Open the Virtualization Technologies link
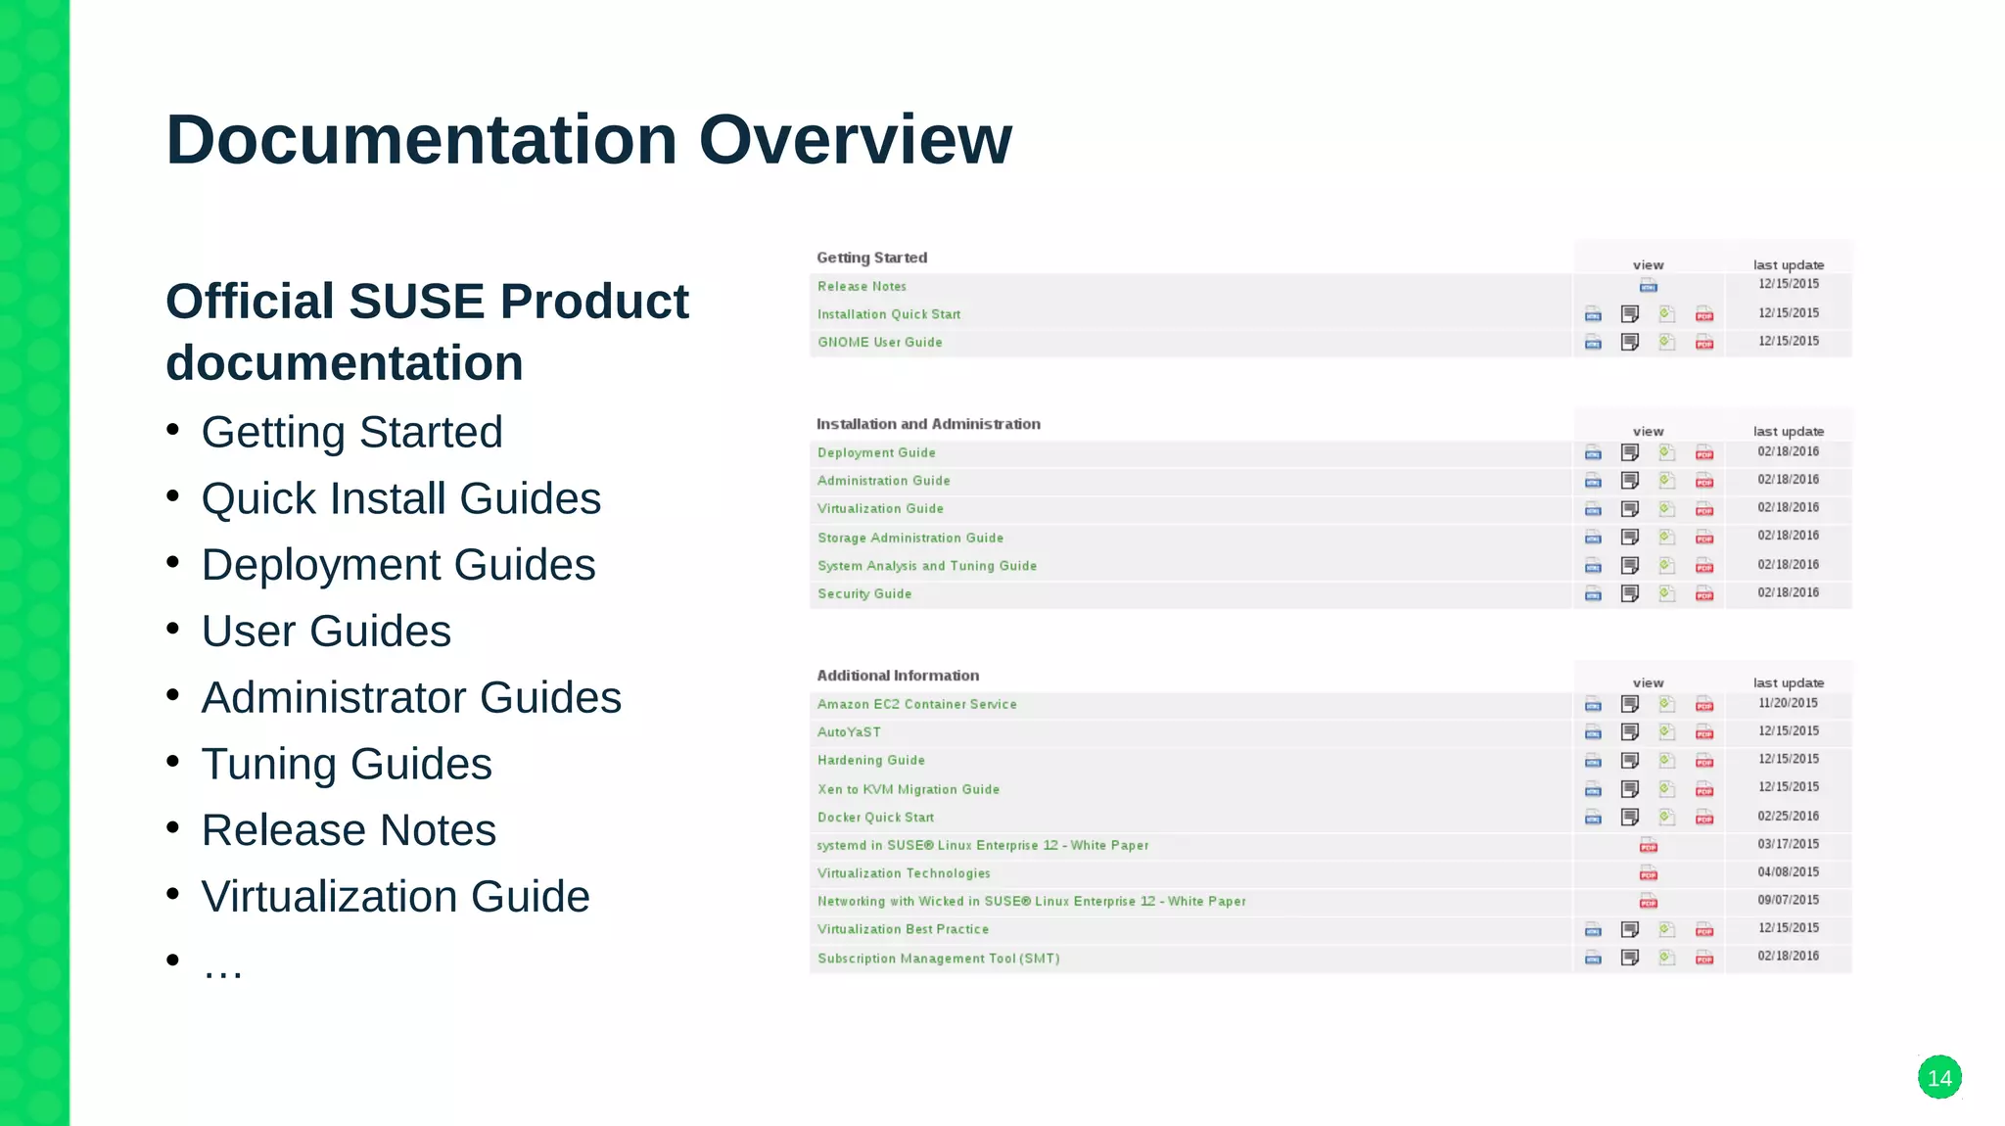2005x1126 pixels. 904,873
